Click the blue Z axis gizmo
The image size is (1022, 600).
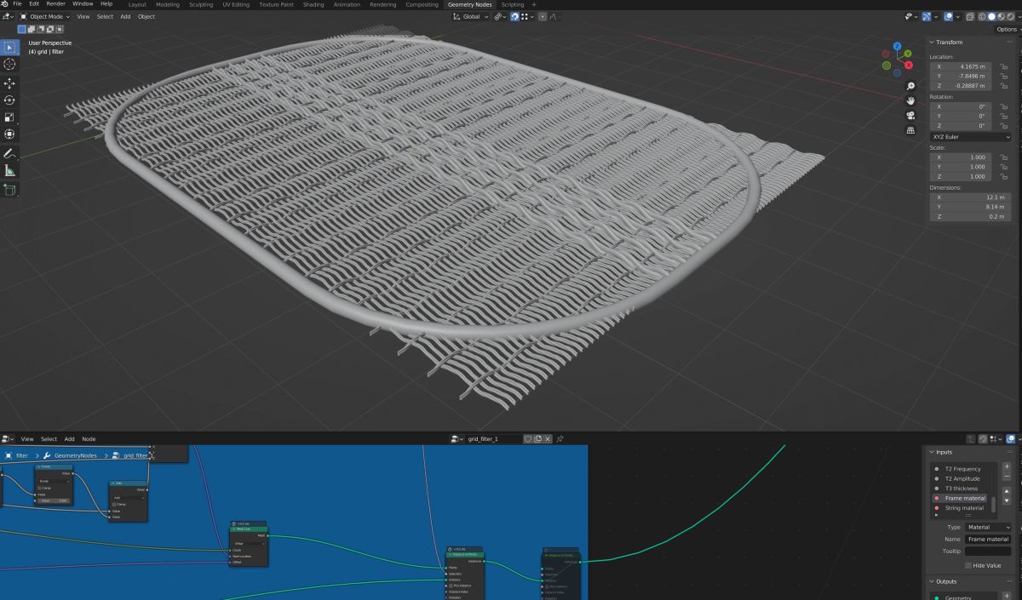click(896, 47)
